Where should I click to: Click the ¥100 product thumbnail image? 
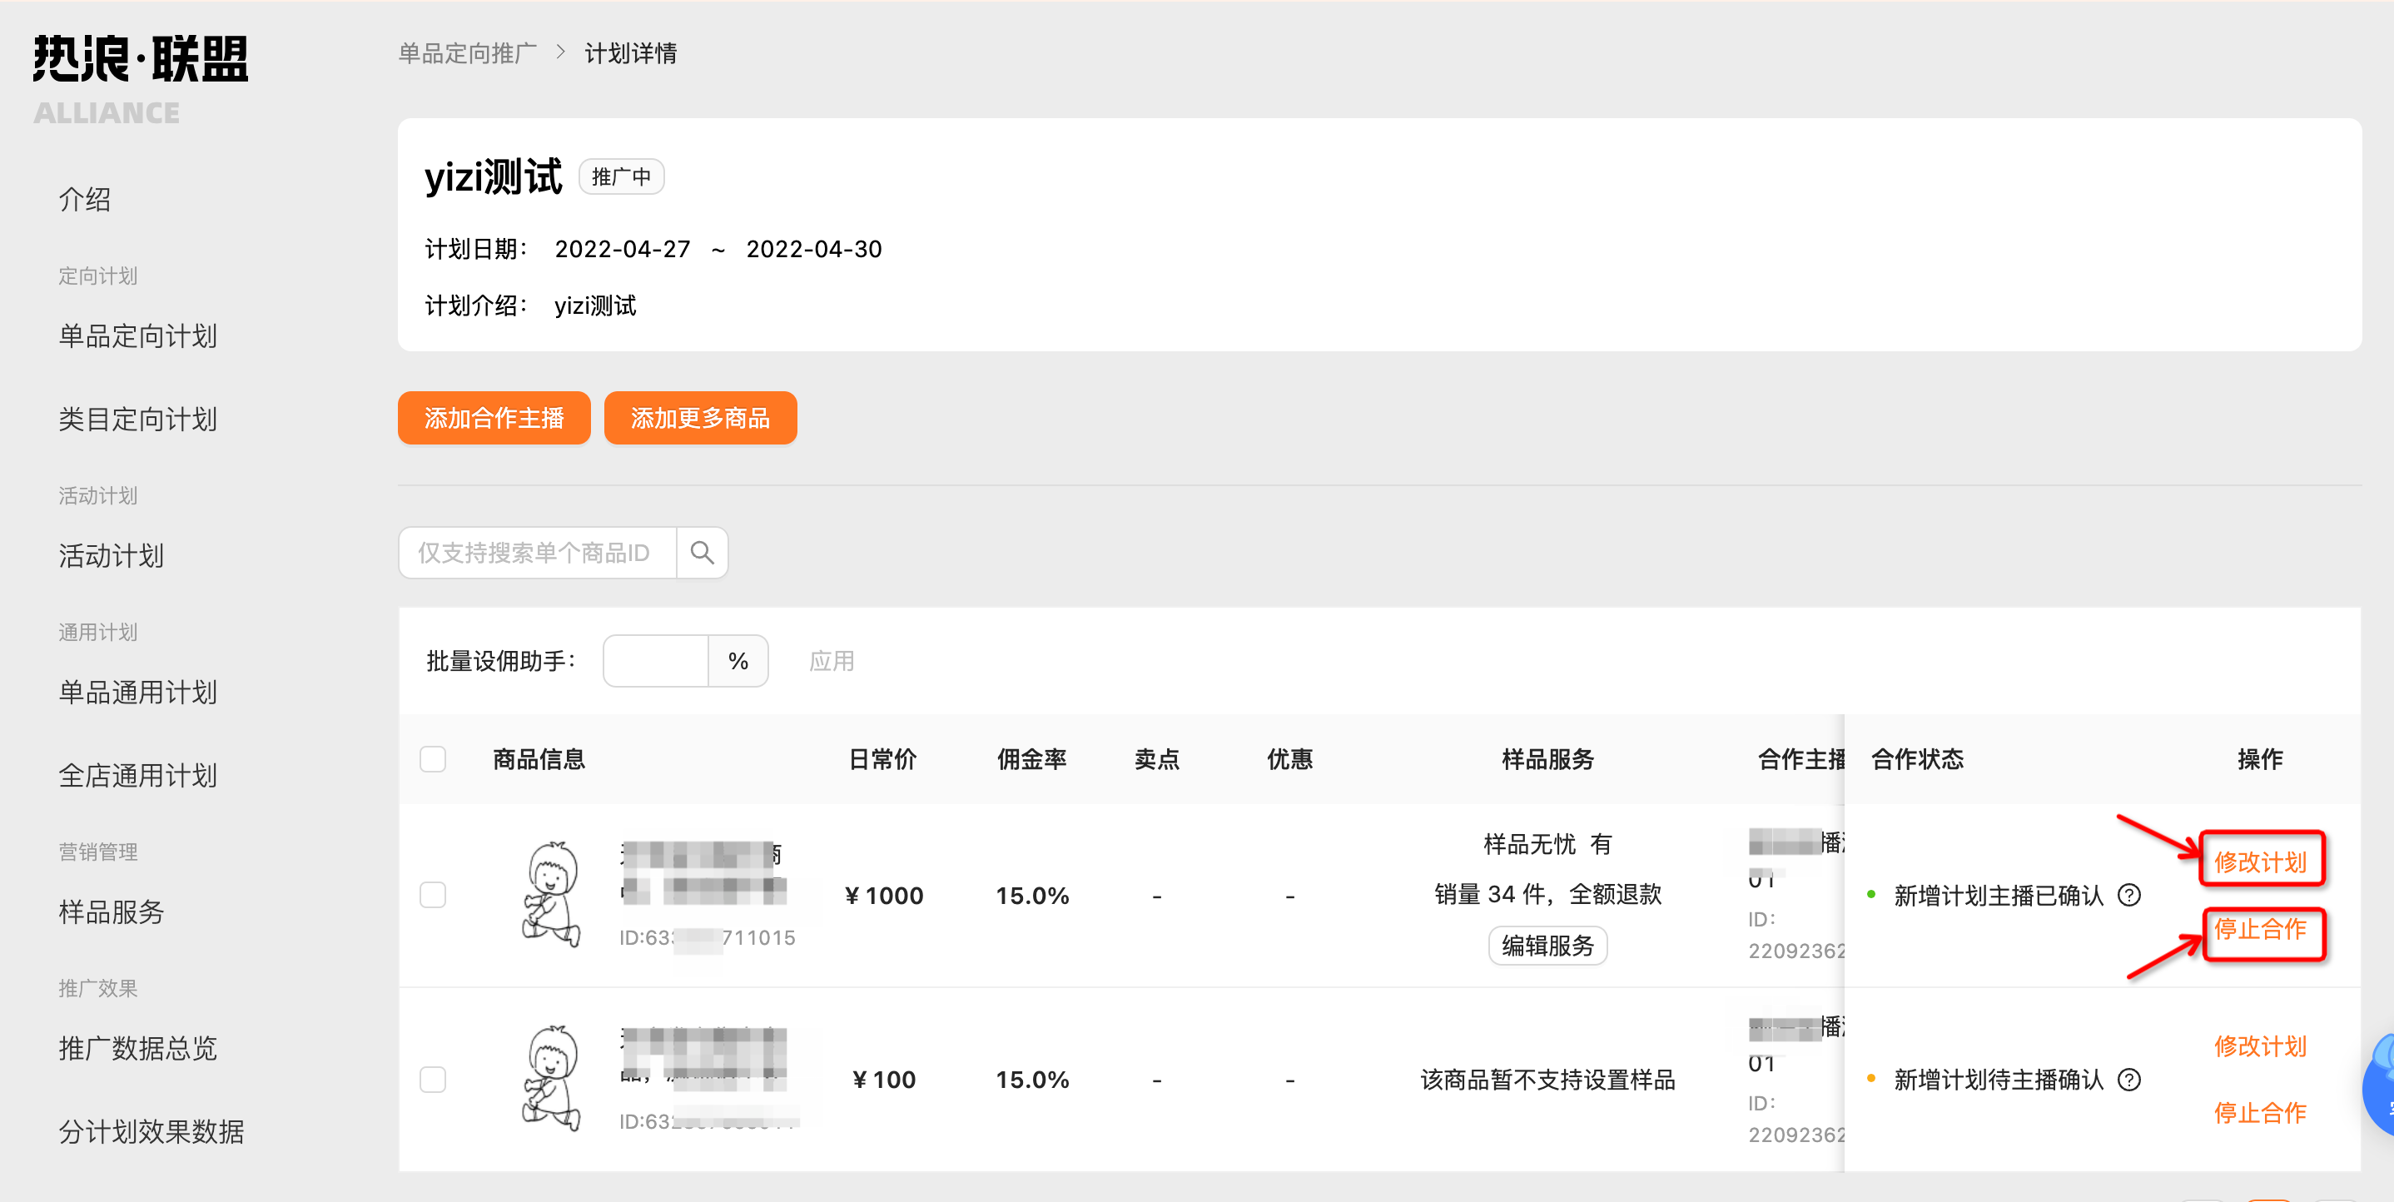(x=551, y=1078)
